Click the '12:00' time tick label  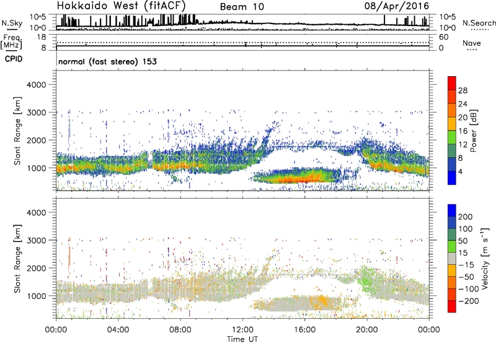click(x=242, y=330)
